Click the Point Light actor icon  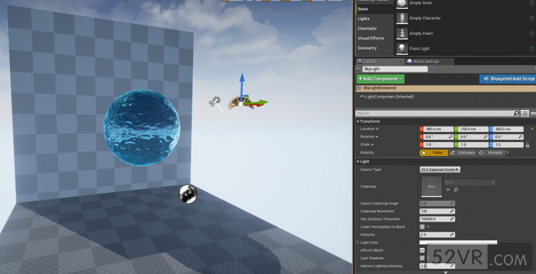tap(402, 48)
